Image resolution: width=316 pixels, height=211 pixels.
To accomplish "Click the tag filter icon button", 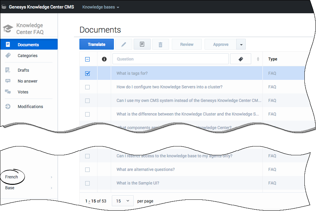I will [240, 59].
